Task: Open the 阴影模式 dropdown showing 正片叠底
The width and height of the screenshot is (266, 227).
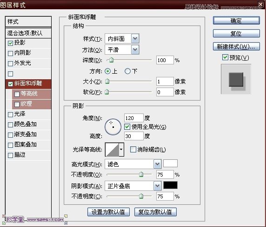Action: [133, 186]
